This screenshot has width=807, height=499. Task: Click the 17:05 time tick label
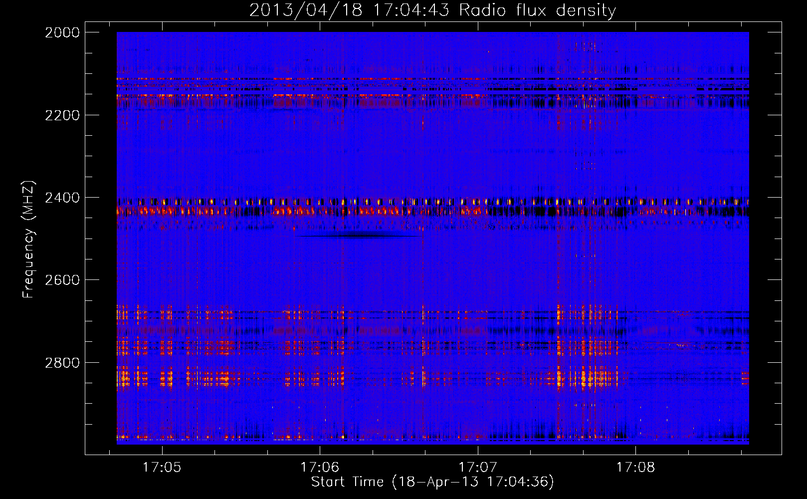click(162, 467)
